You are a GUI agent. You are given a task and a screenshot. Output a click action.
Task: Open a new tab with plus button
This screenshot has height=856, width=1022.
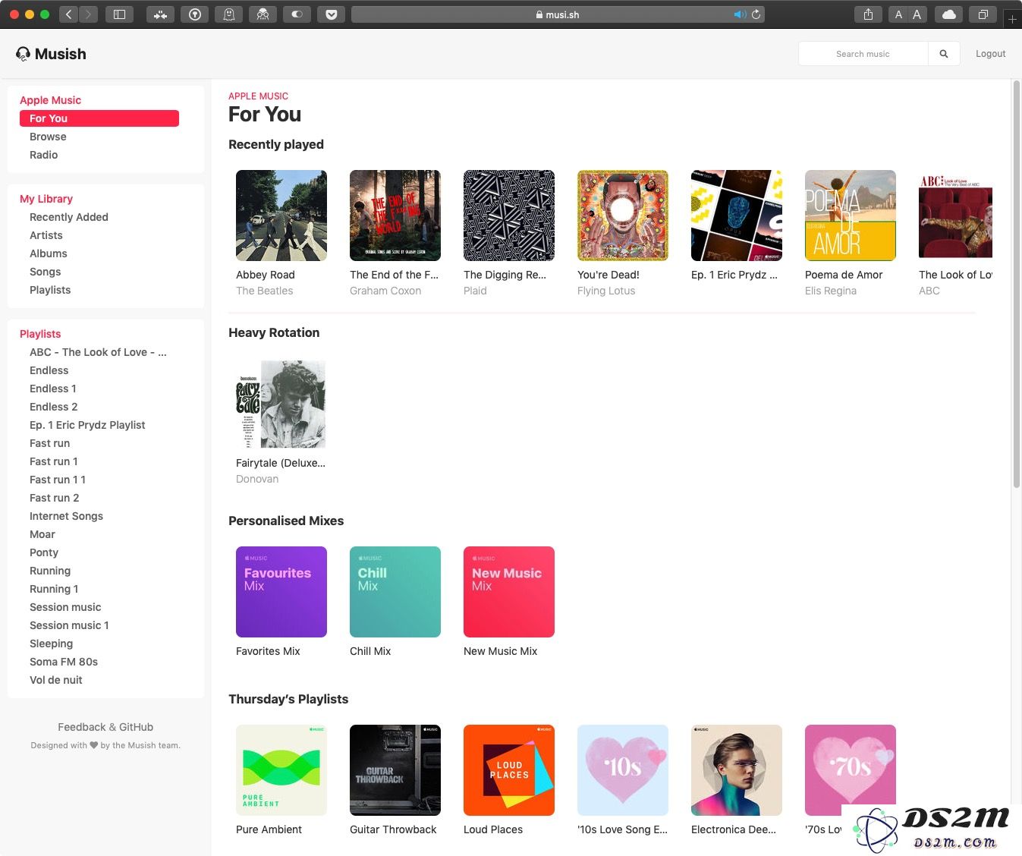(x=1012, y=19)
